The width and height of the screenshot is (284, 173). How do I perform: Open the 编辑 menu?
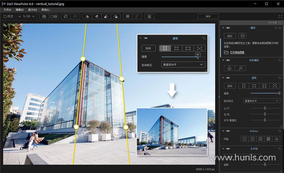tap(20, 10)
